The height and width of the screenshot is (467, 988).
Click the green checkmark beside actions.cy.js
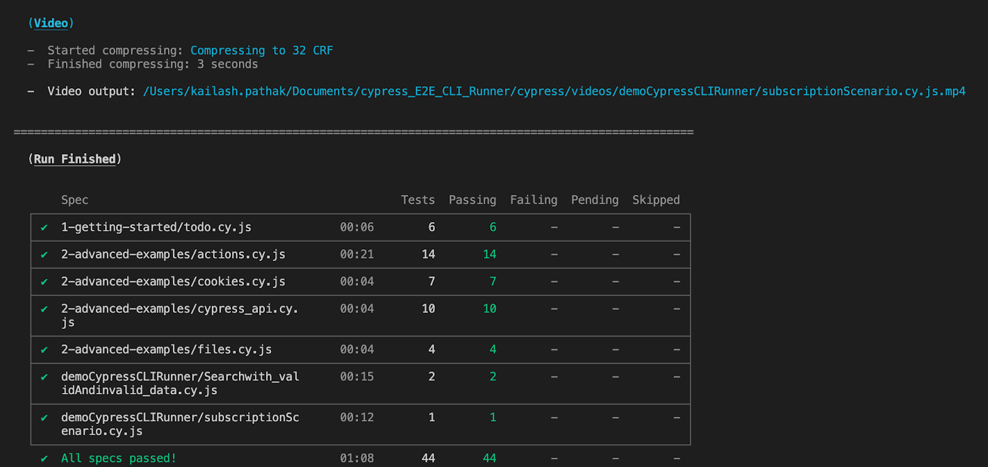point(44,255)
